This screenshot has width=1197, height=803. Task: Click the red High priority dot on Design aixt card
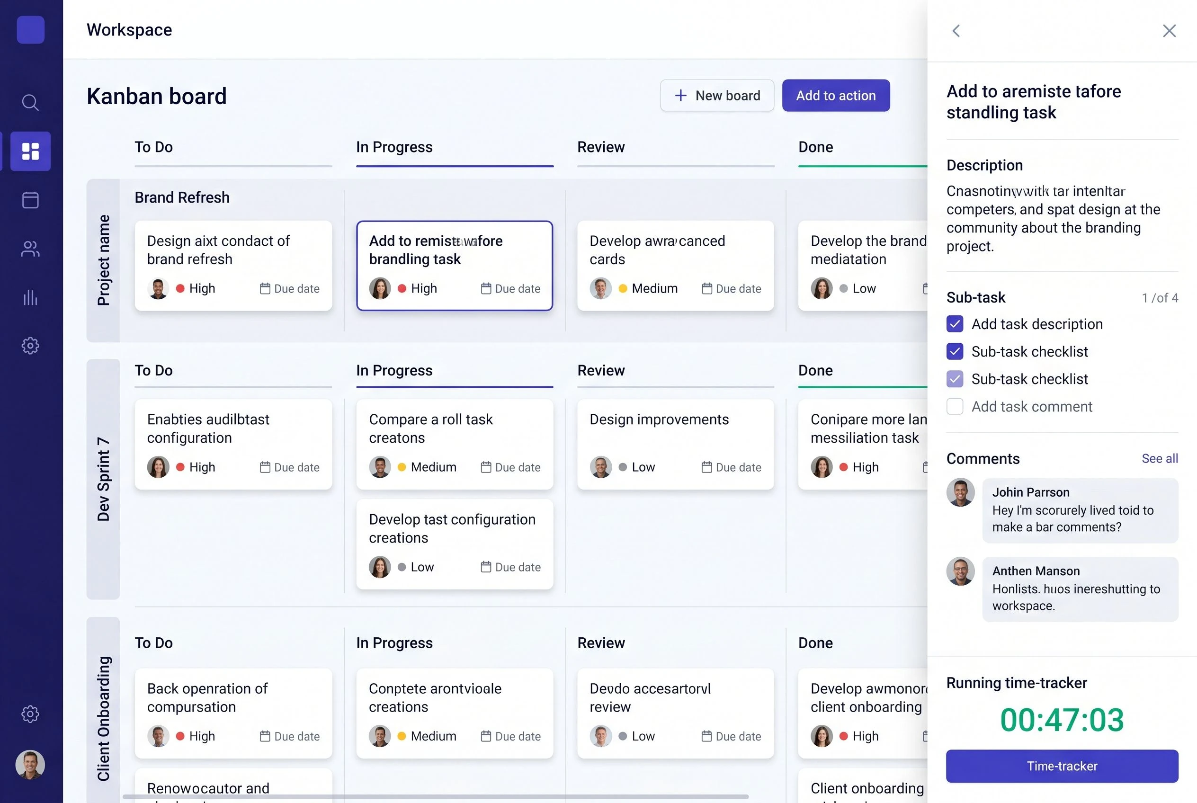180,288
